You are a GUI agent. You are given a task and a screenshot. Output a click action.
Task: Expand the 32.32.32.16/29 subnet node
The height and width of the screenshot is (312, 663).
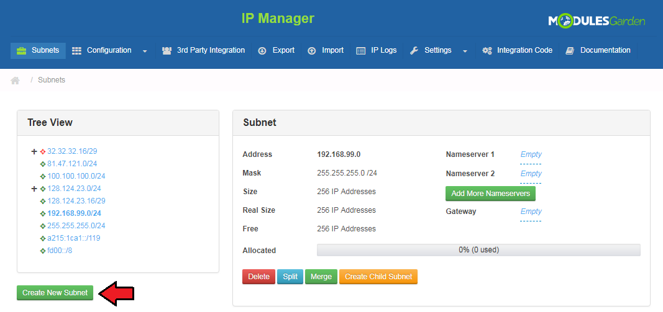coord(34,151)
